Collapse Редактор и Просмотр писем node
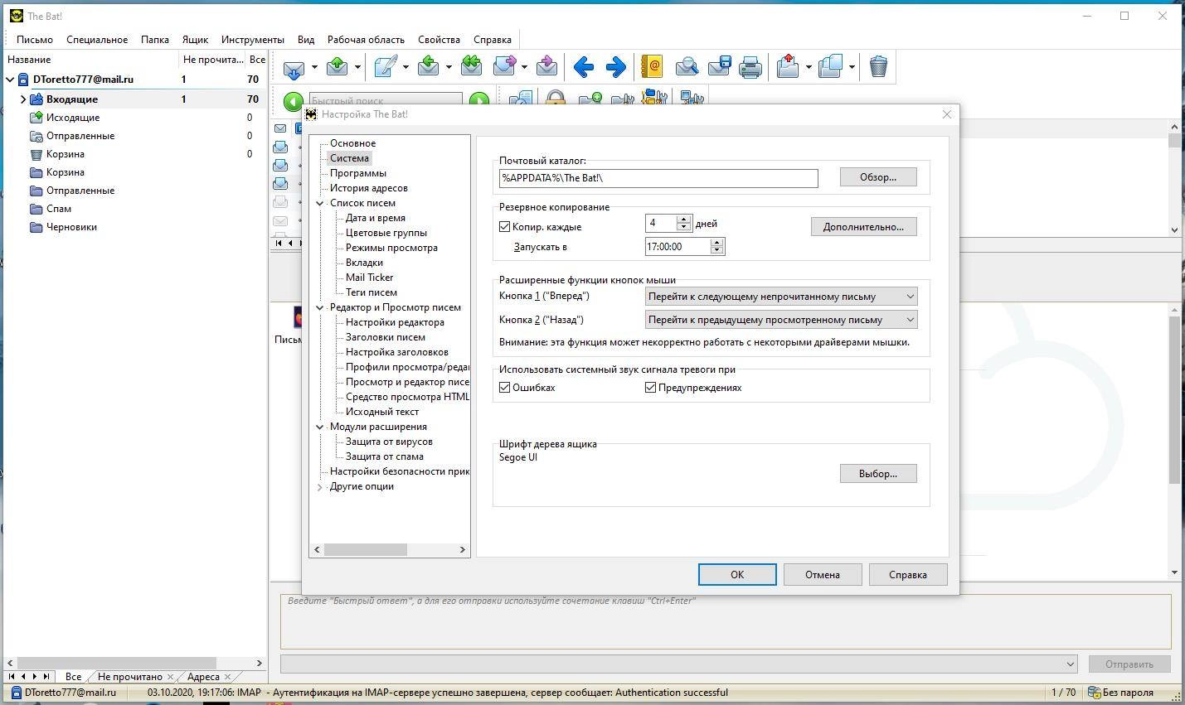Image resolution: width=1185 pixels, height=705 pixels. tap(320, 307)
